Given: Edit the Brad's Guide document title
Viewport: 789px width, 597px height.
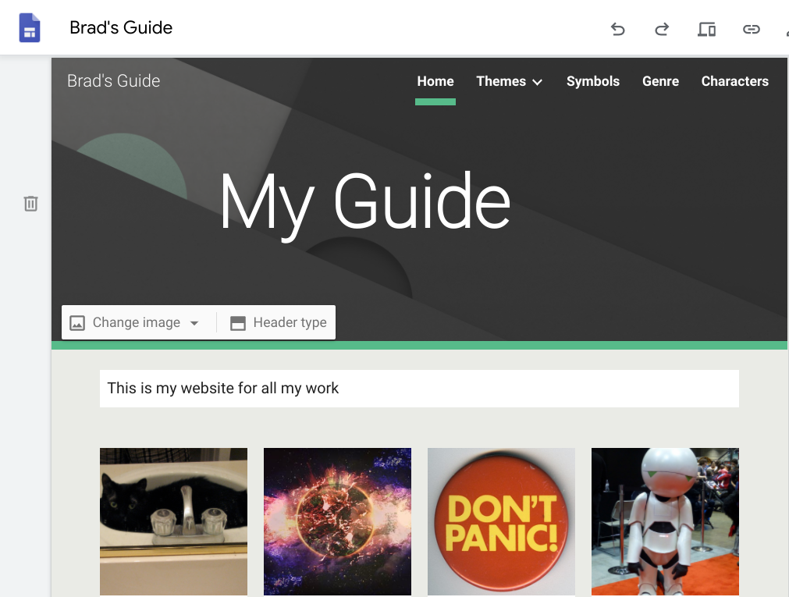Looking at the screenshot, I should point(121,27).
